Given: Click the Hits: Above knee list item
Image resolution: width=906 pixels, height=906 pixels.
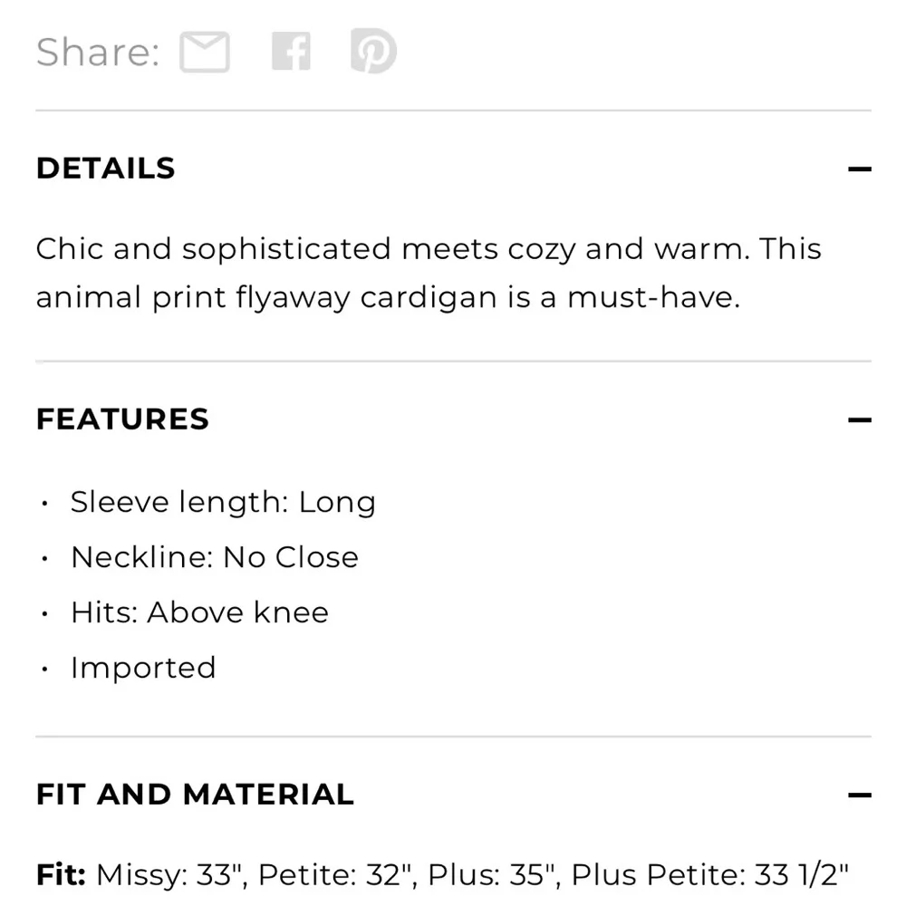Looking at the screenshot, I should [x=199, y=612].
